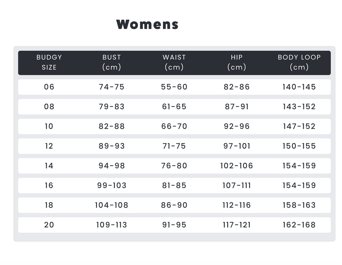Select the HIP (cm) column header
The width and height of the screenshot is (342, 265).
237,62
